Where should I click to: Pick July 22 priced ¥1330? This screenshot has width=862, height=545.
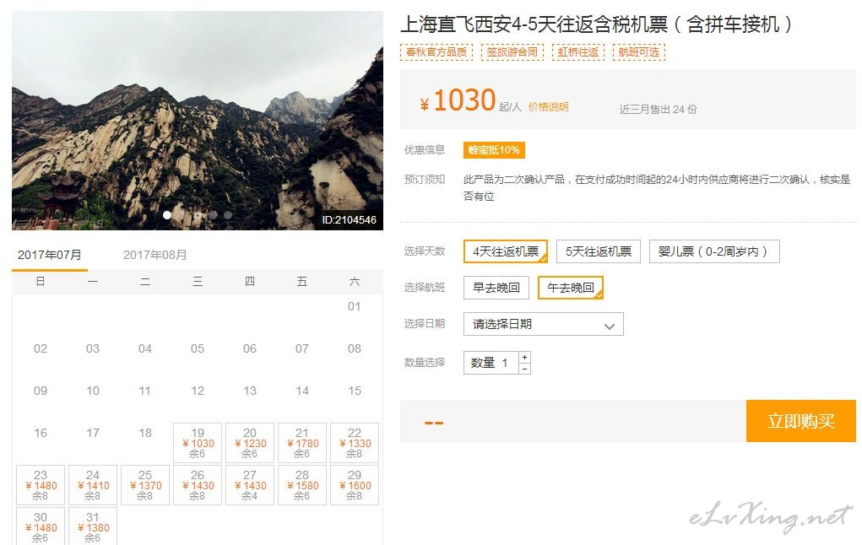[x=355, y=443]
